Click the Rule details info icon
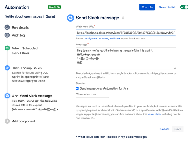This screenshot has width=192, height=147. click(7, 27)
